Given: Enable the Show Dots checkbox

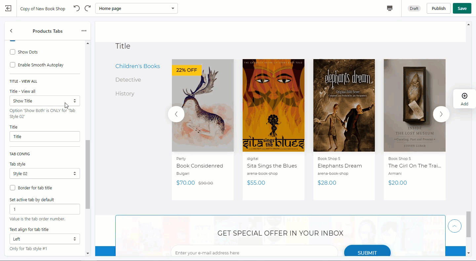Looking at the screenshot, I should click(13, 52).
